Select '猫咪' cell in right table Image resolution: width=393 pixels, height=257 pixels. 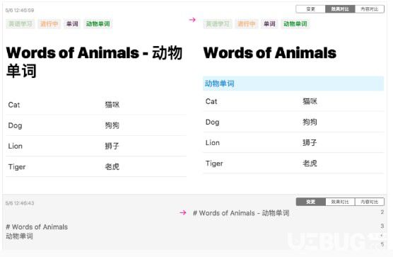(310, 101)
